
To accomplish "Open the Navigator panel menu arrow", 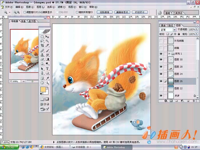I will point(48,21).
